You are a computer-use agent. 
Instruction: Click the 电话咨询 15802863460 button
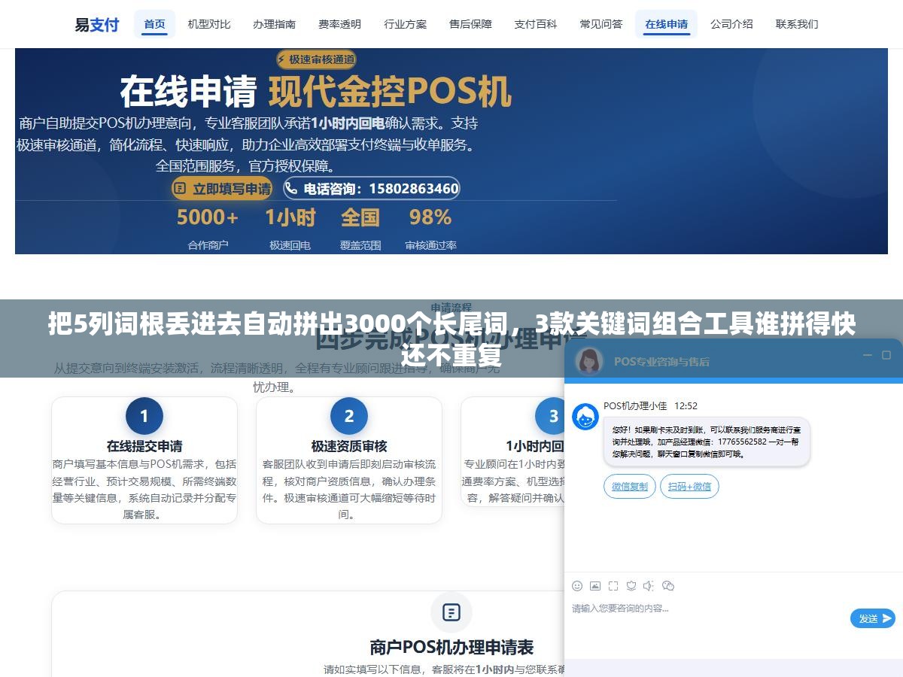point(371,189)
